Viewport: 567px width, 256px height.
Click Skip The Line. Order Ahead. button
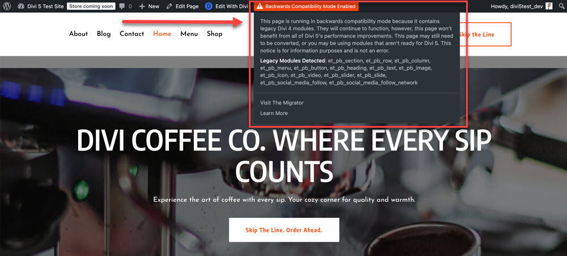coord(284,230)
